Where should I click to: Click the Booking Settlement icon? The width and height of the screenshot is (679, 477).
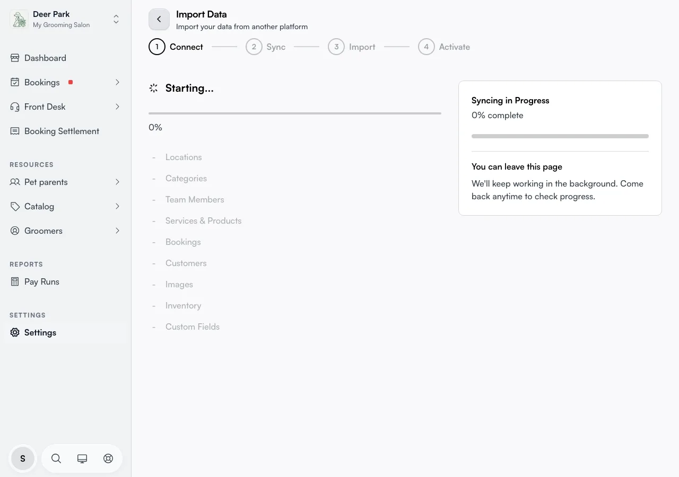15,131
